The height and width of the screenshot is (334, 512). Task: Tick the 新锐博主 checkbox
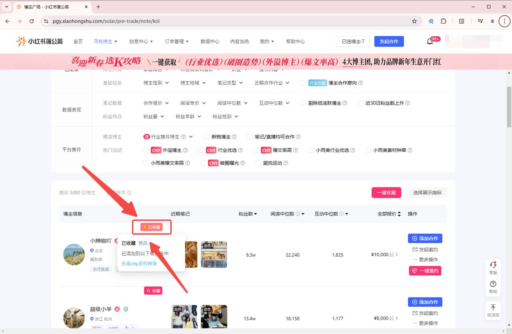pos(207,137)
